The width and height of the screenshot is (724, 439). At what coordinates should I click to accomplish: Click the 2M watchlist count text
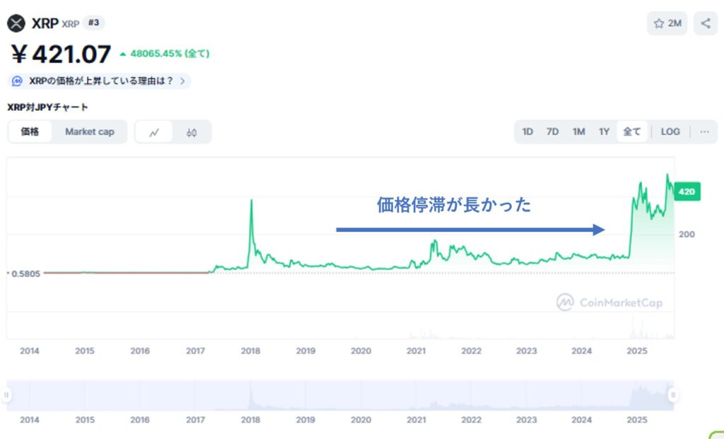pyautogui.click(x=675, y=23)
